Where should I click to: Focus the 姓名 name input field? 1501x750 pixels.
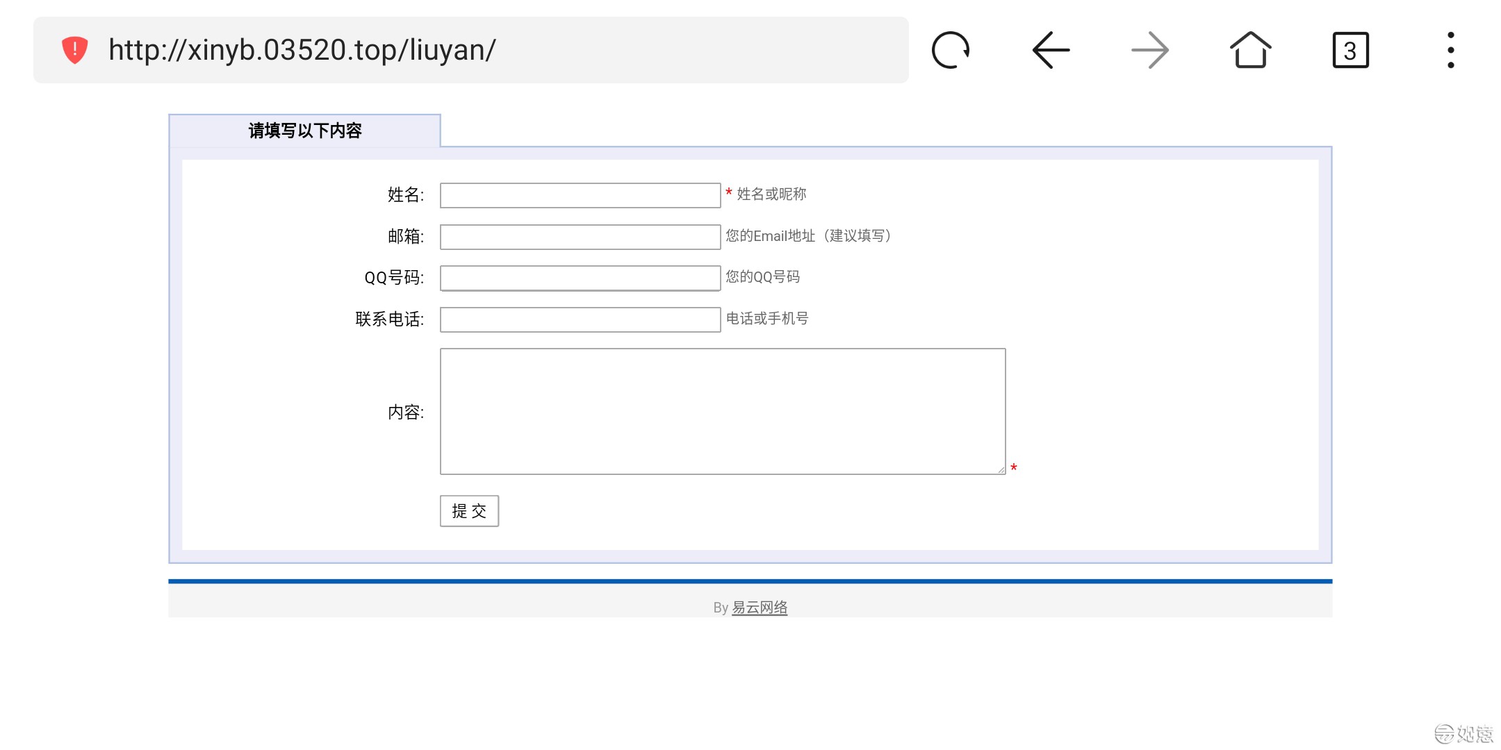click(580, 195)
